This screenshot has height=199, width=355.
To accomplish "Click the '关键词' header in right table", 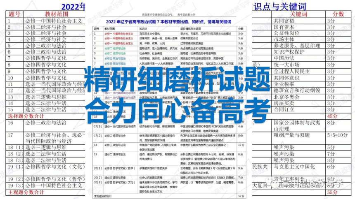I will click(298, 14).
